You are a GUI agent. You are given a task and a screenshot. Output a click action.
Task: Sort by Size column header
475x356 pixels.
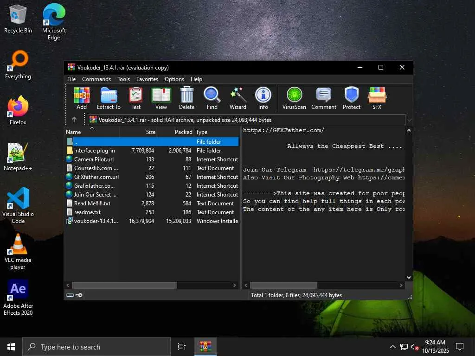click(138, 132)
